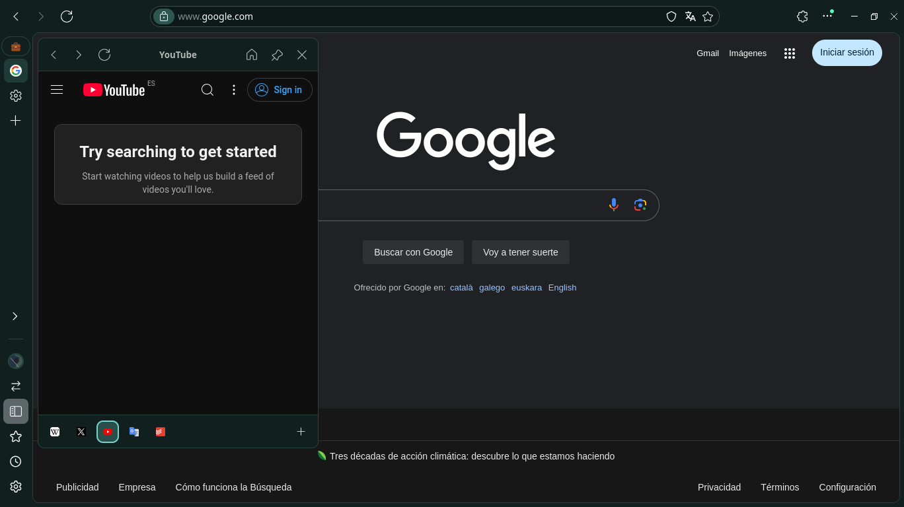
Task: Open the Google apps grid
Action: click(x=789, y=53)
